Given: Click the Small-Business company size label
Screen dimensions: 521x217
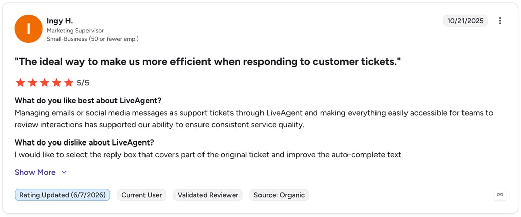Looking at the screenshot, I should [93, 39].
